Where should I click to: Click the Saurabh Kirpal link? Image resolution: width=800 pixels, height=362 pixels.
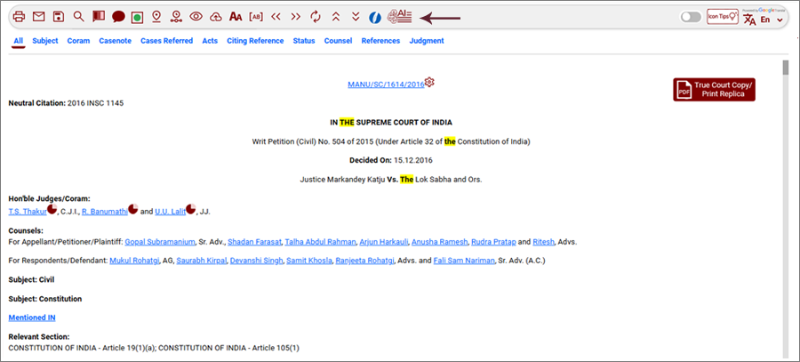pos(201,261)
